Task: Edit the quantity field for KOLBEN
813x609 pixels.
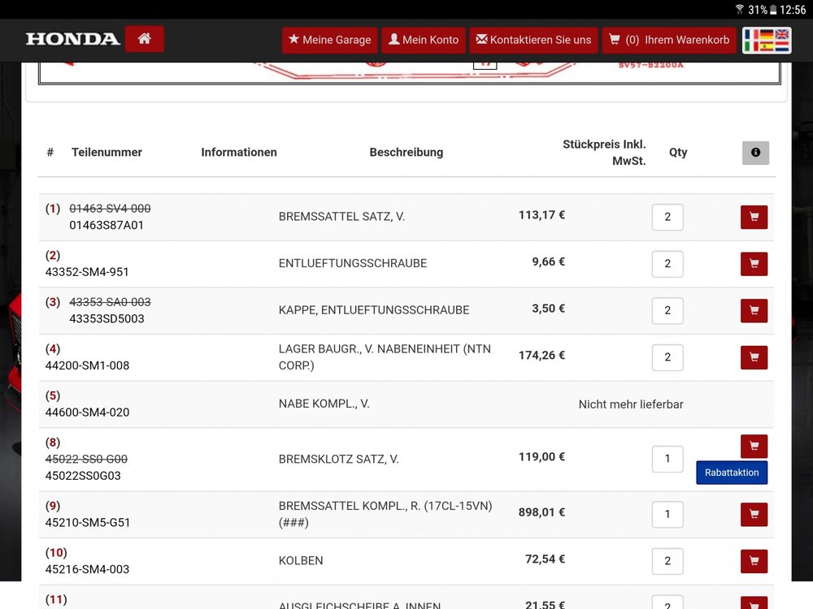Action: click(667, 561)
